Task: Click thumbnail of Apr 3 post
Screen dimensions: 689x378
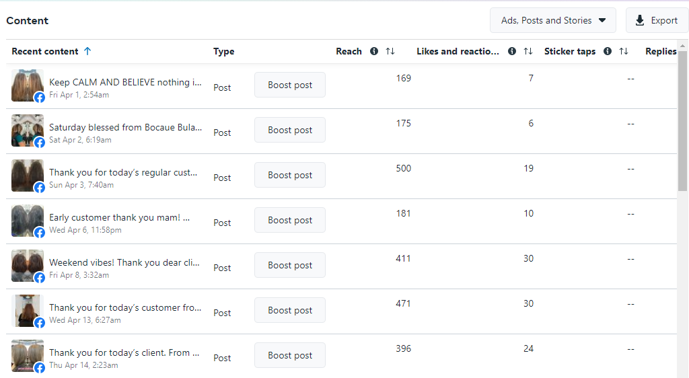Action: [28, 176]
